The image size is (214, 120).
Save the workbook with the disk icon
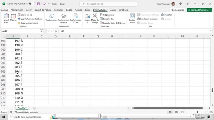click(38, 4)
